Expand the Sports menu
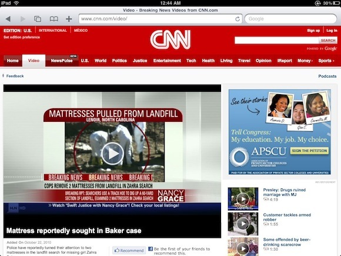341x256 pixels. click(326, 61)
